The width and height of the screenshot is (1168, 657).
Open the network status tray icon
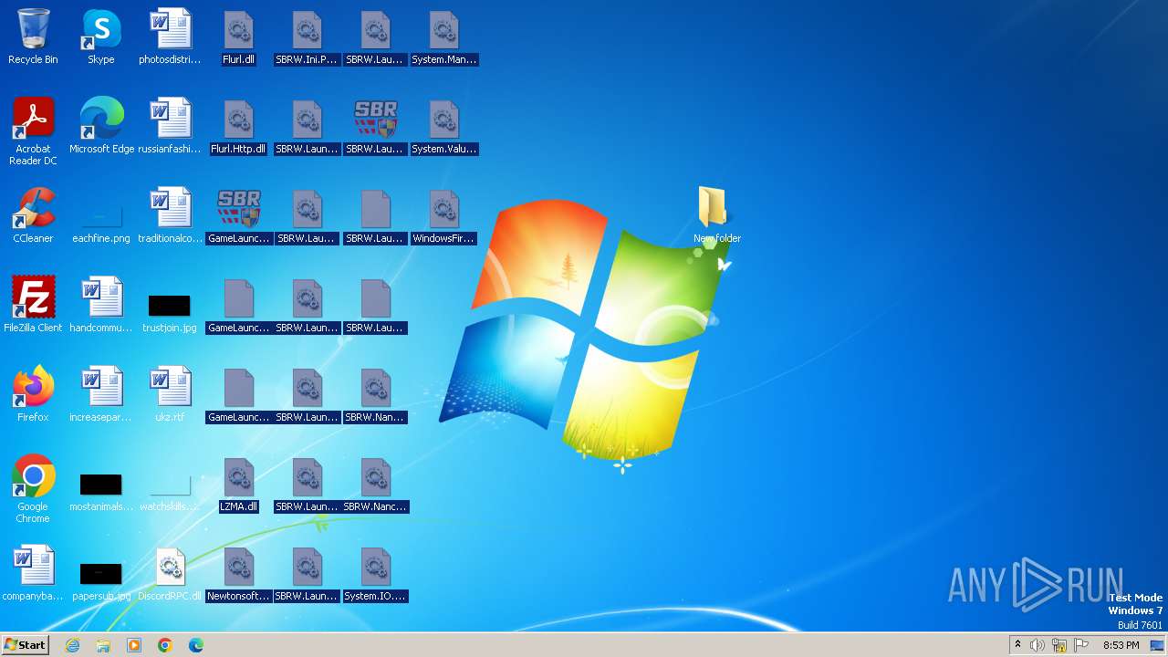point(1059,645)
